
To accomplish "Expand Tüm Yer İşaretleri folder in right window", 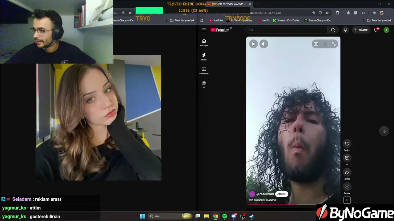I will (379, 21).
